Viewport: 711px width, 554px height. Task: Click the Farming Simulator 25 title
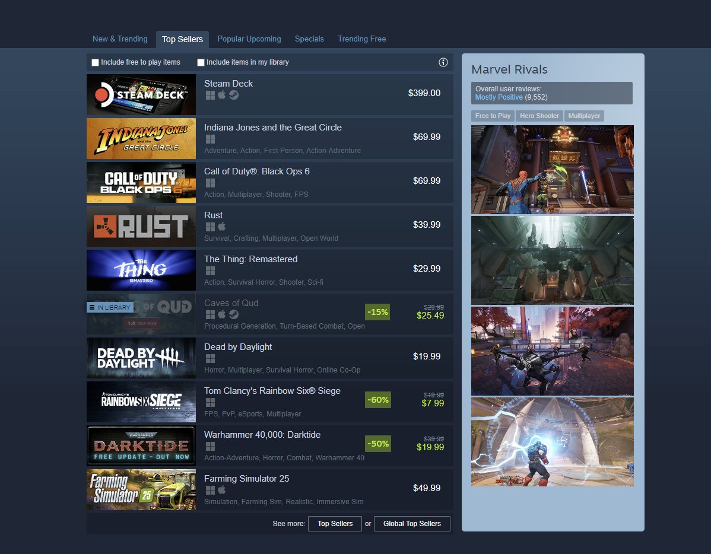pos(247,479)
